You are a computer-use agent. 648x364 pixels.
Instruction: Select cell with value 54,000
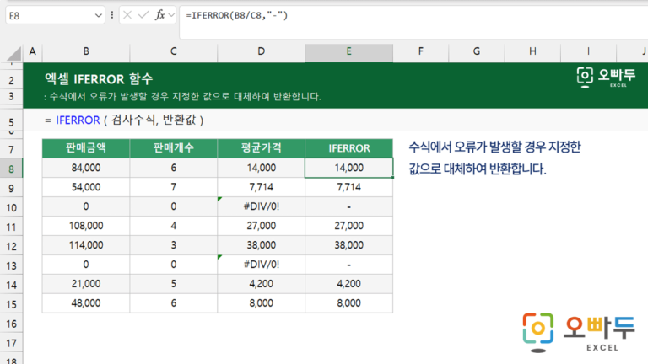(86, 187)
